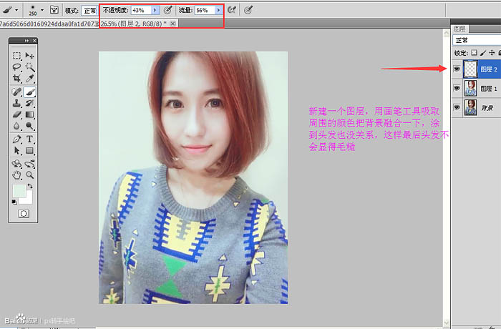The height and width of the screenshot is (329, 501).
Task: Select the Brush tool in toolbox
Action: [x=30, y=92]
